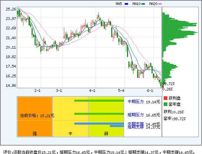Select the 中期压力 label
Screen dimensions: 202x154
tap(135, 101)
